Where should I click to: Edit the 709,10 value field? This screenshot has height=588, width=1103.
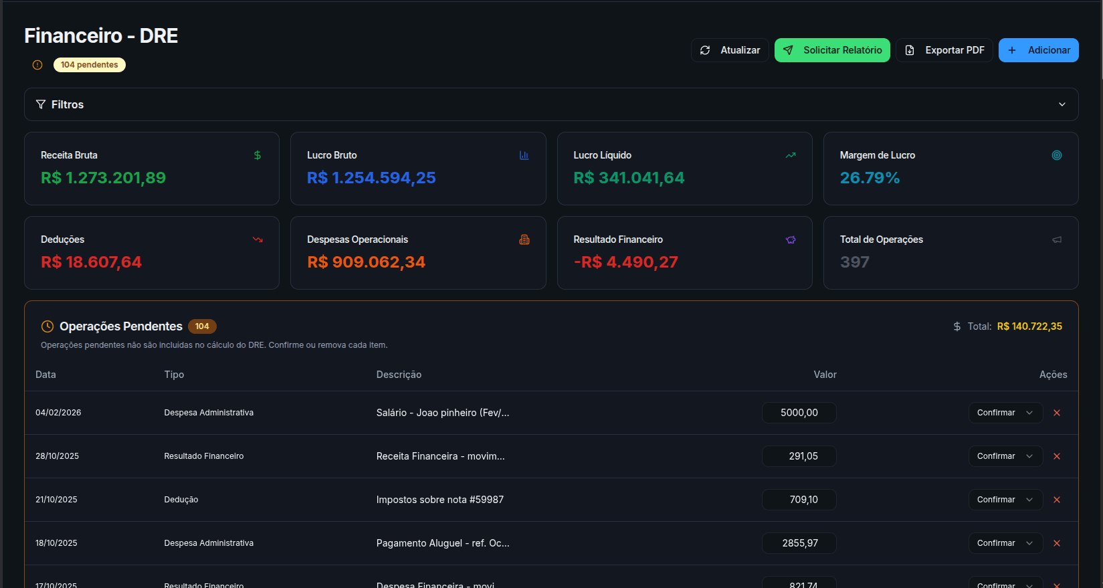click(x=799, y=500)
